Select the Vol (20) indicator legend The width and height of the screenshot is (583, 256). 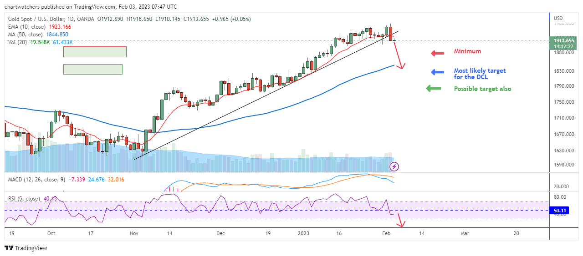(x=18, y=42)
